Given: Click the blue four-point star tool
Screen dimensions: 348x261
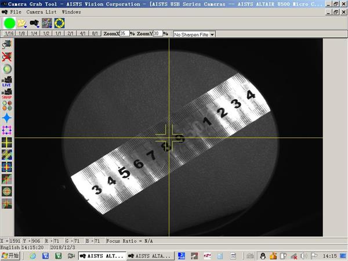Looking at the screenshot, I should pyautogui.click(x=7, y=117).
